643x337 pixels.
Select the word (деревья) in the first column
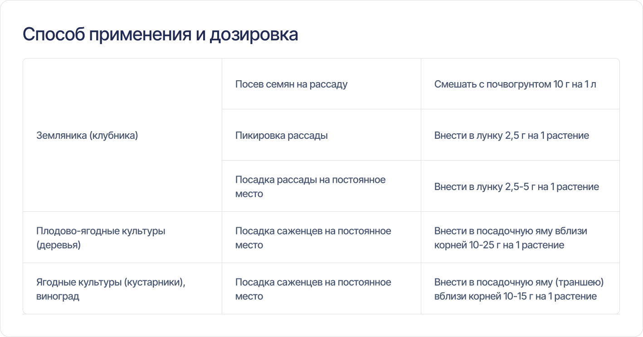[58, 245]
